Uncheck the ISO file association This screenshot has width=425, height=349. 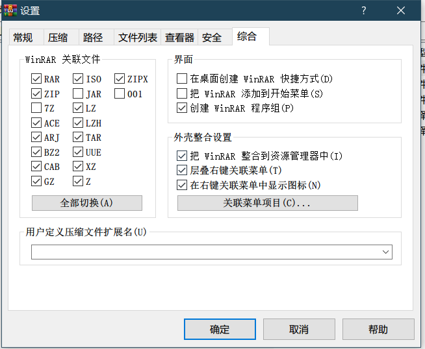(78, 78)
